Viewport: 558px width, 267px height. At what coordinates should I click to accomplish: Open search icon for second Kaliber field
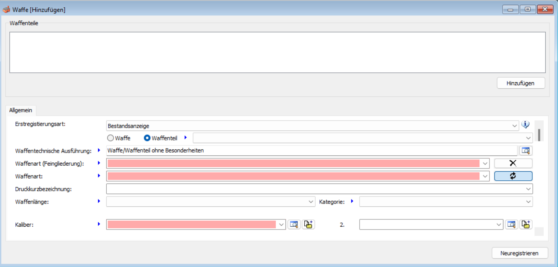tap(512, 224)
